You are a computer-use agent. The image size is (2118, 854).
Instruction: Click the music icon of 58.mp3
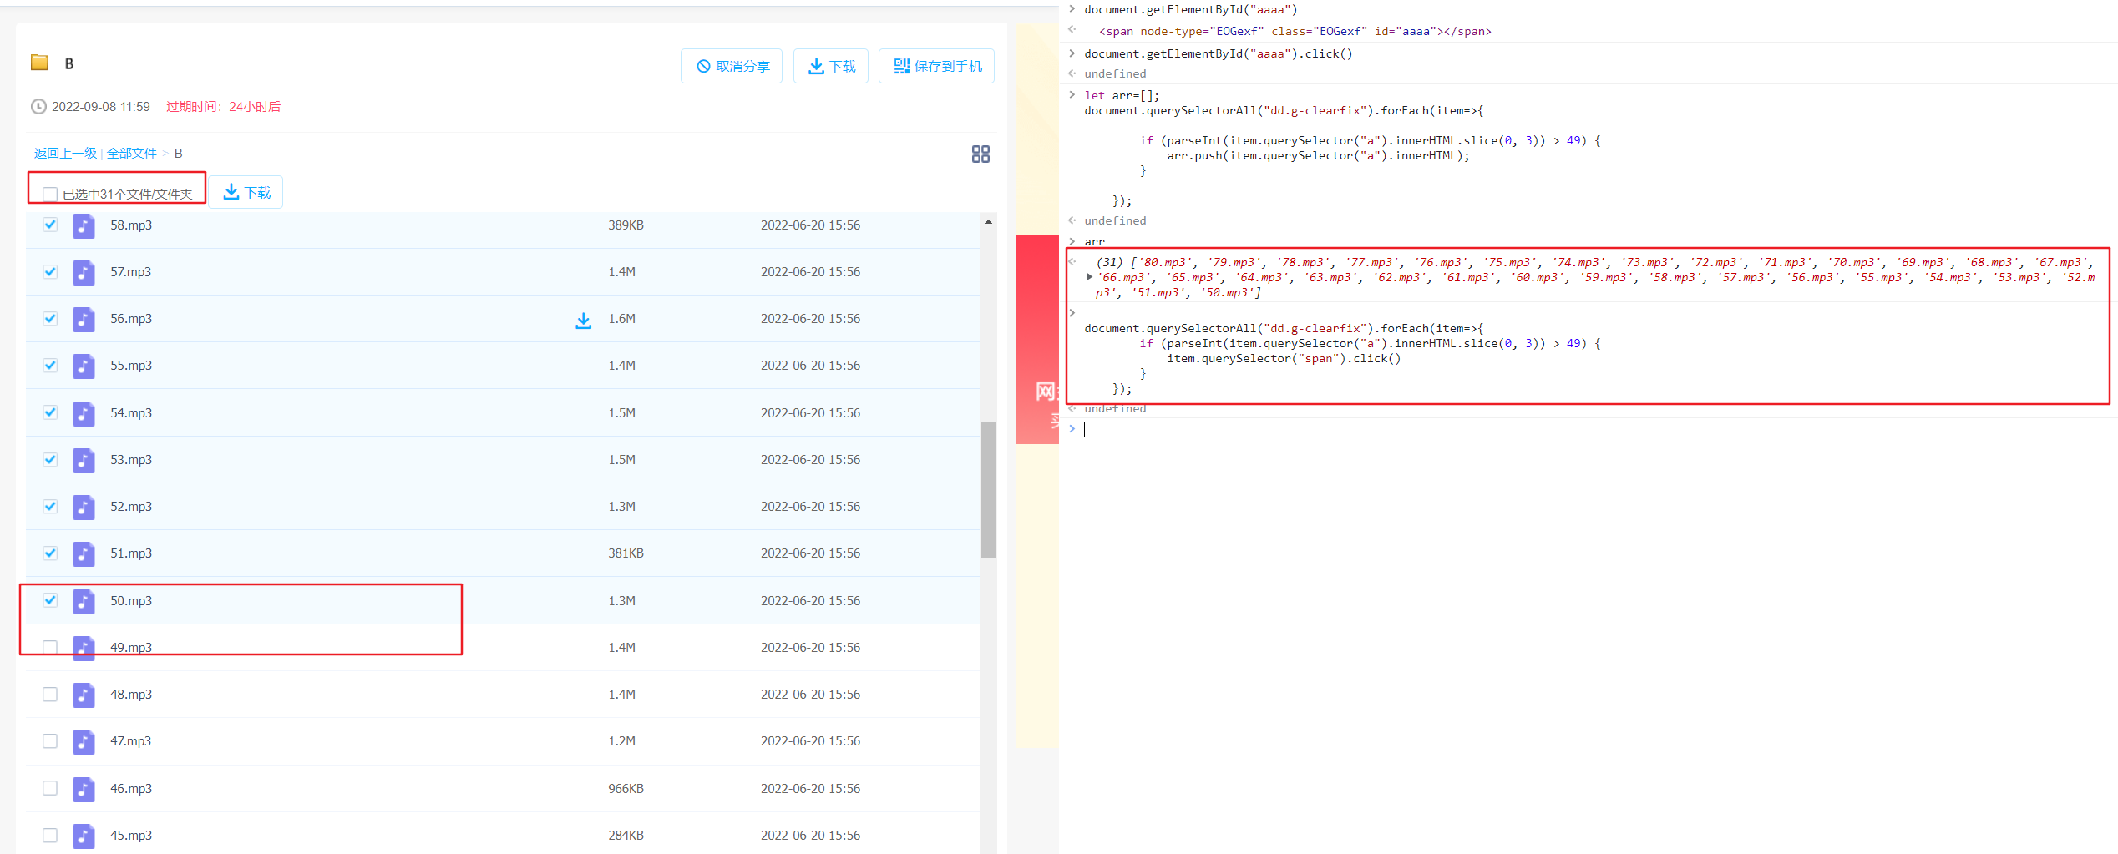(84, 225)
